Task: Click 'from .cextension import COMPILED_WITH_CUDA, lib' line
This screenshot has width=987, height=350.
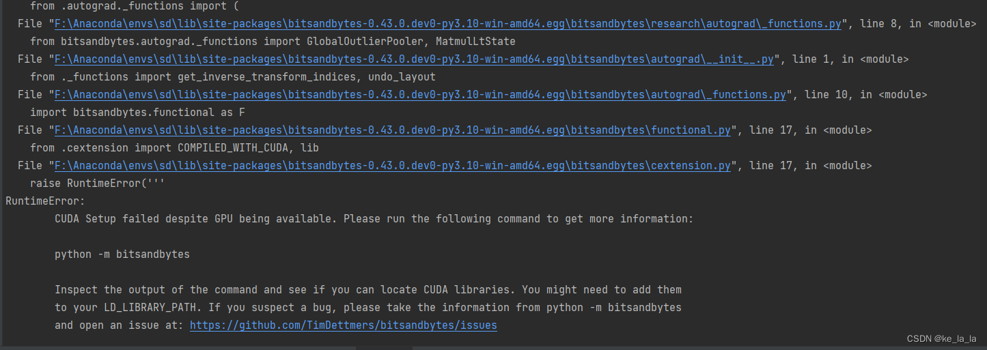Action: pyautogui.click(x=174, y=148)
